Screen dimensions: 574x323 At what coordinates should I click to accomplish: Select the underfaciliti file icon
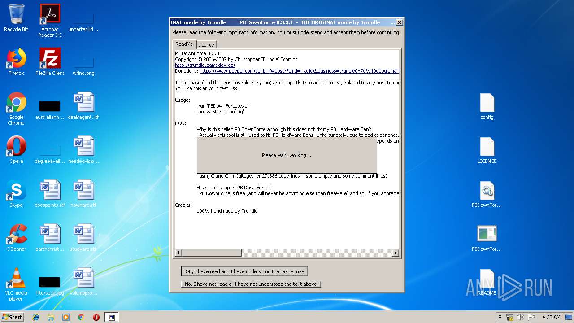(83, 22)
